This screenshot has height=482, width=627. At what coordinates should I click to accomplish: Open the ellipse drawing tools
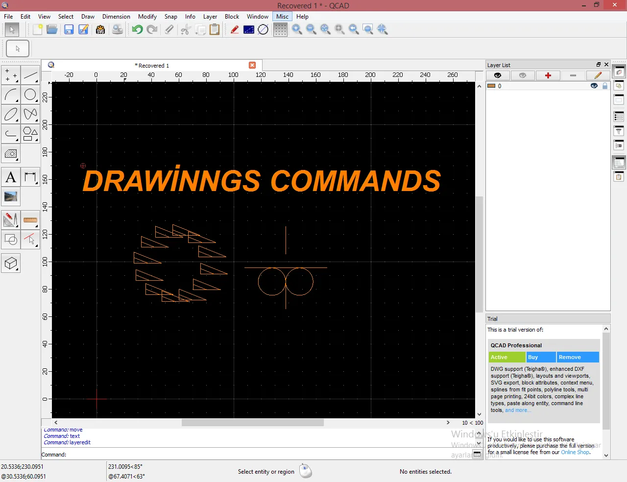point(11,114)
